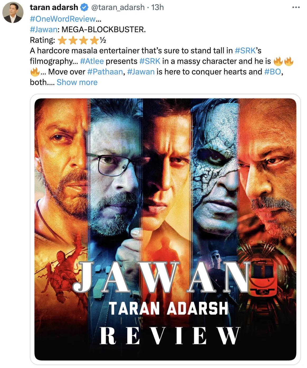Open the @taran_adarsh handle link
This screenshot has height=368, width=307.
coord(118,7)
